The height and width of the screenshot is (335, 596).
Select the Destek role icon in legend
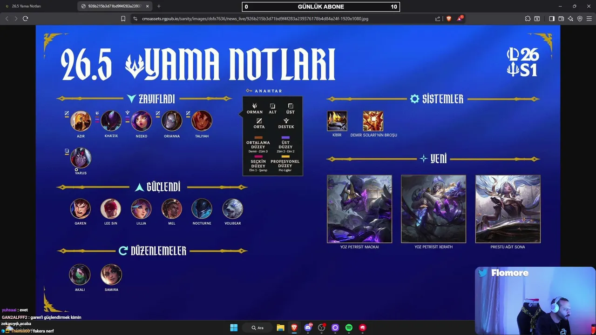tap(286, 121)
